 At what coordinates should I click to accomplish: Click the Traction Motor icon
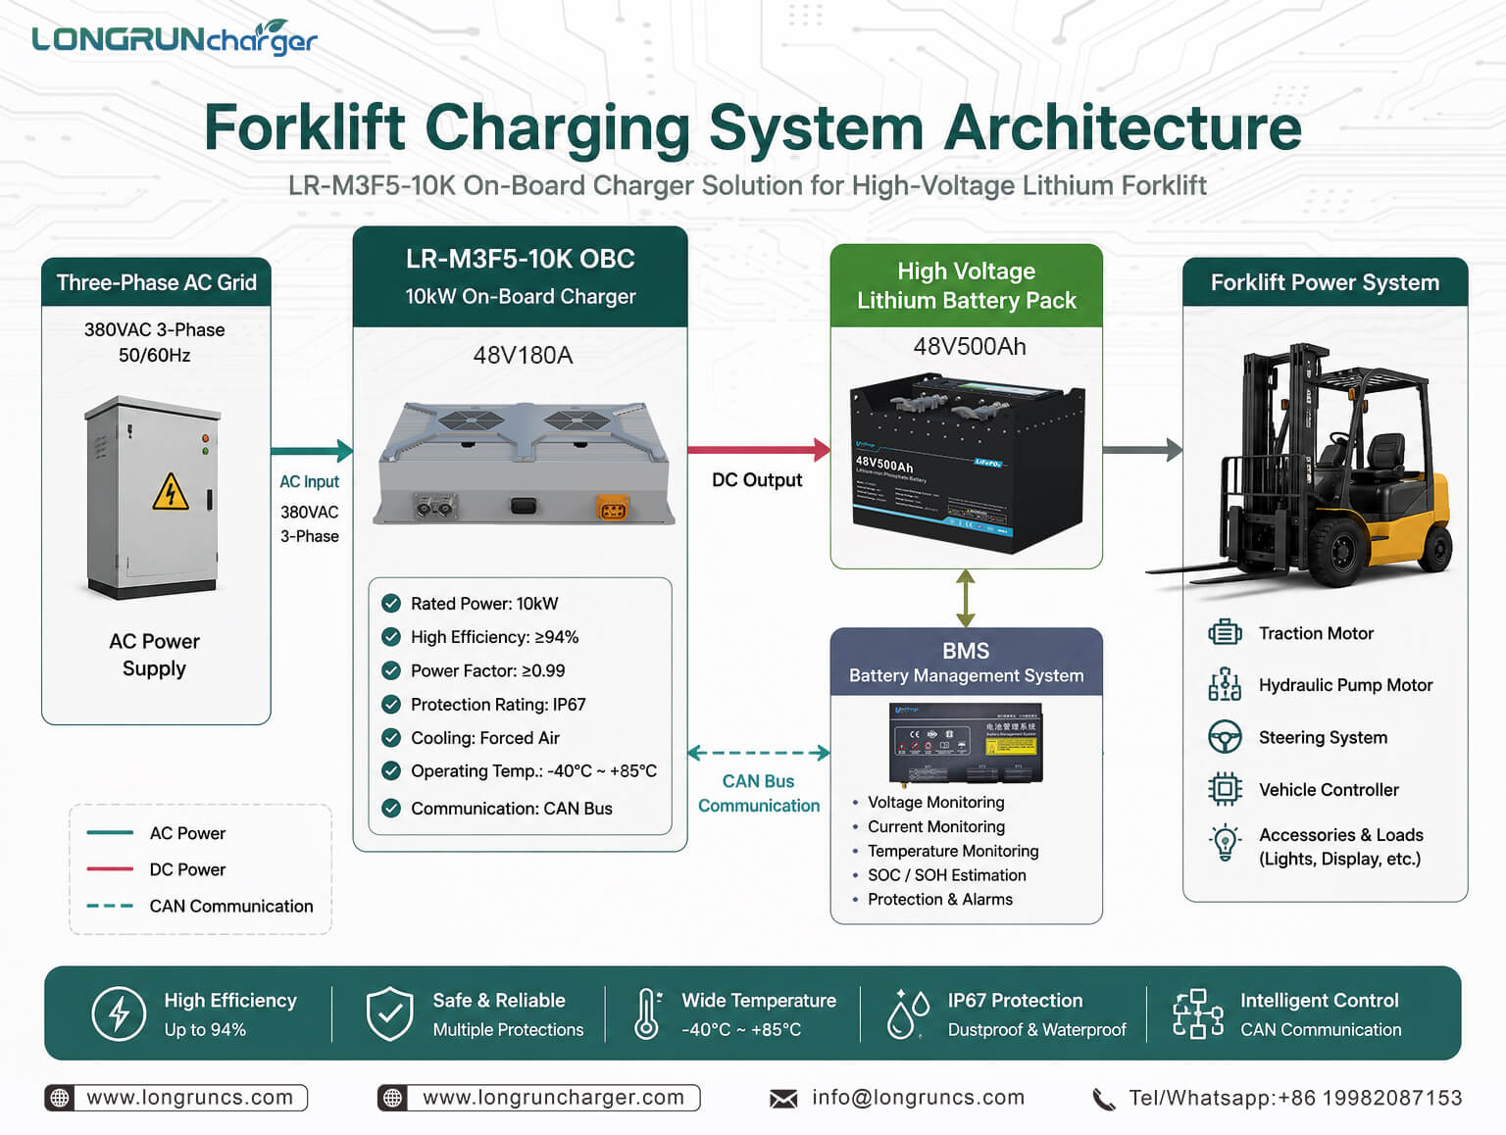[x=1225, y=633]
